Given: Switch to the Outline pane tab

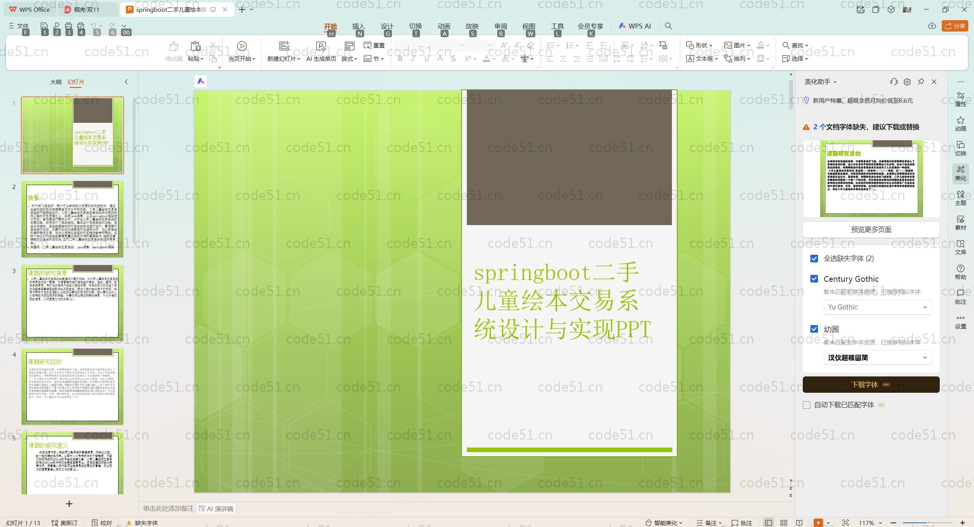Looking at the screenshot, I should point(56,82).
